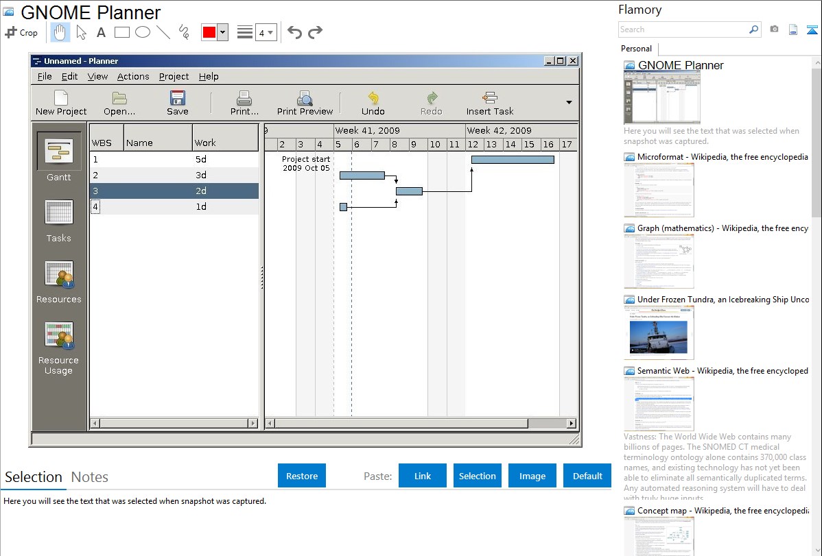Click the Gantt bar for task 2

click(x=362, y=176)
